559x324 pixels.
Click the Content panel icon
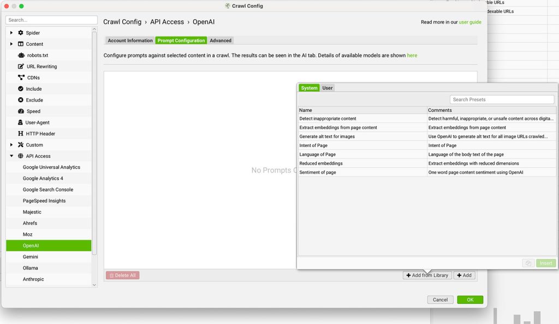(x=21, y=44)
